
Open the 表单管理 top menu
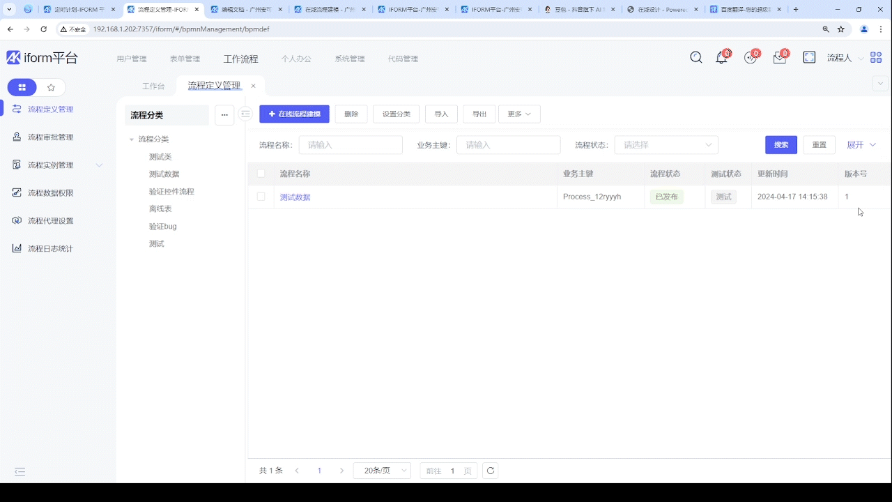(185, 59)
